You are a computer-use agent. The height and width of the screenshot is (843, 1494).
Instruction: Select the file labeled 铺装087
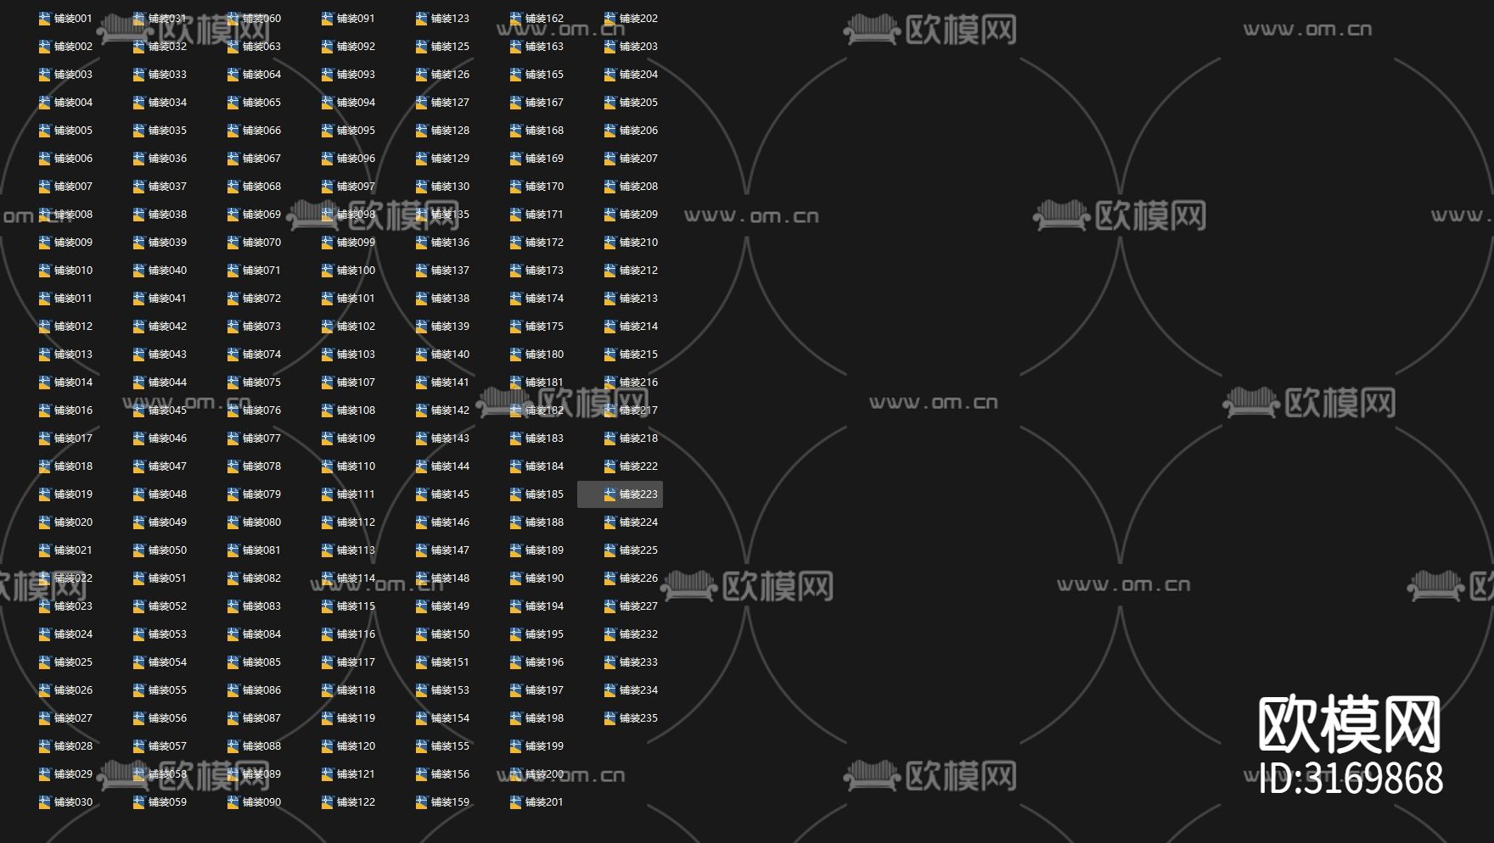[262, 718]
